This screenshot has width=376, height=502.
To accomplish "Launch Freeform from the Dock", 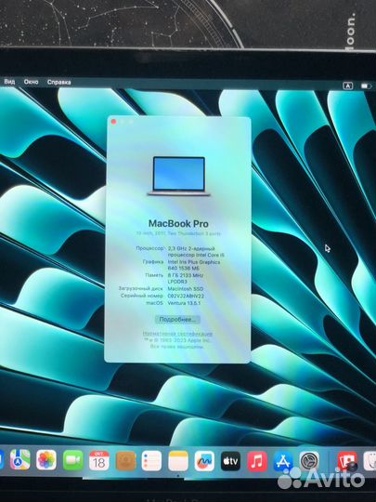I will 204,461.
